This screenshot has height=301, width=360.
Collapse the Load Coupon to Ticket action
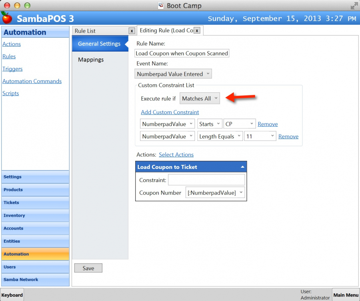click(x=242, y=167)
